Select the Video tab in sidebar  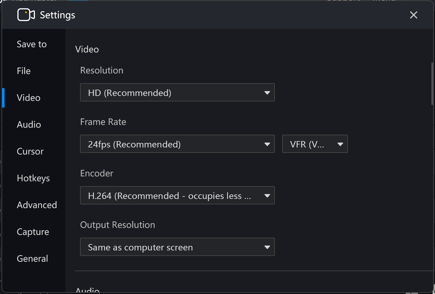pyautogui.click(x=29, y=98)
